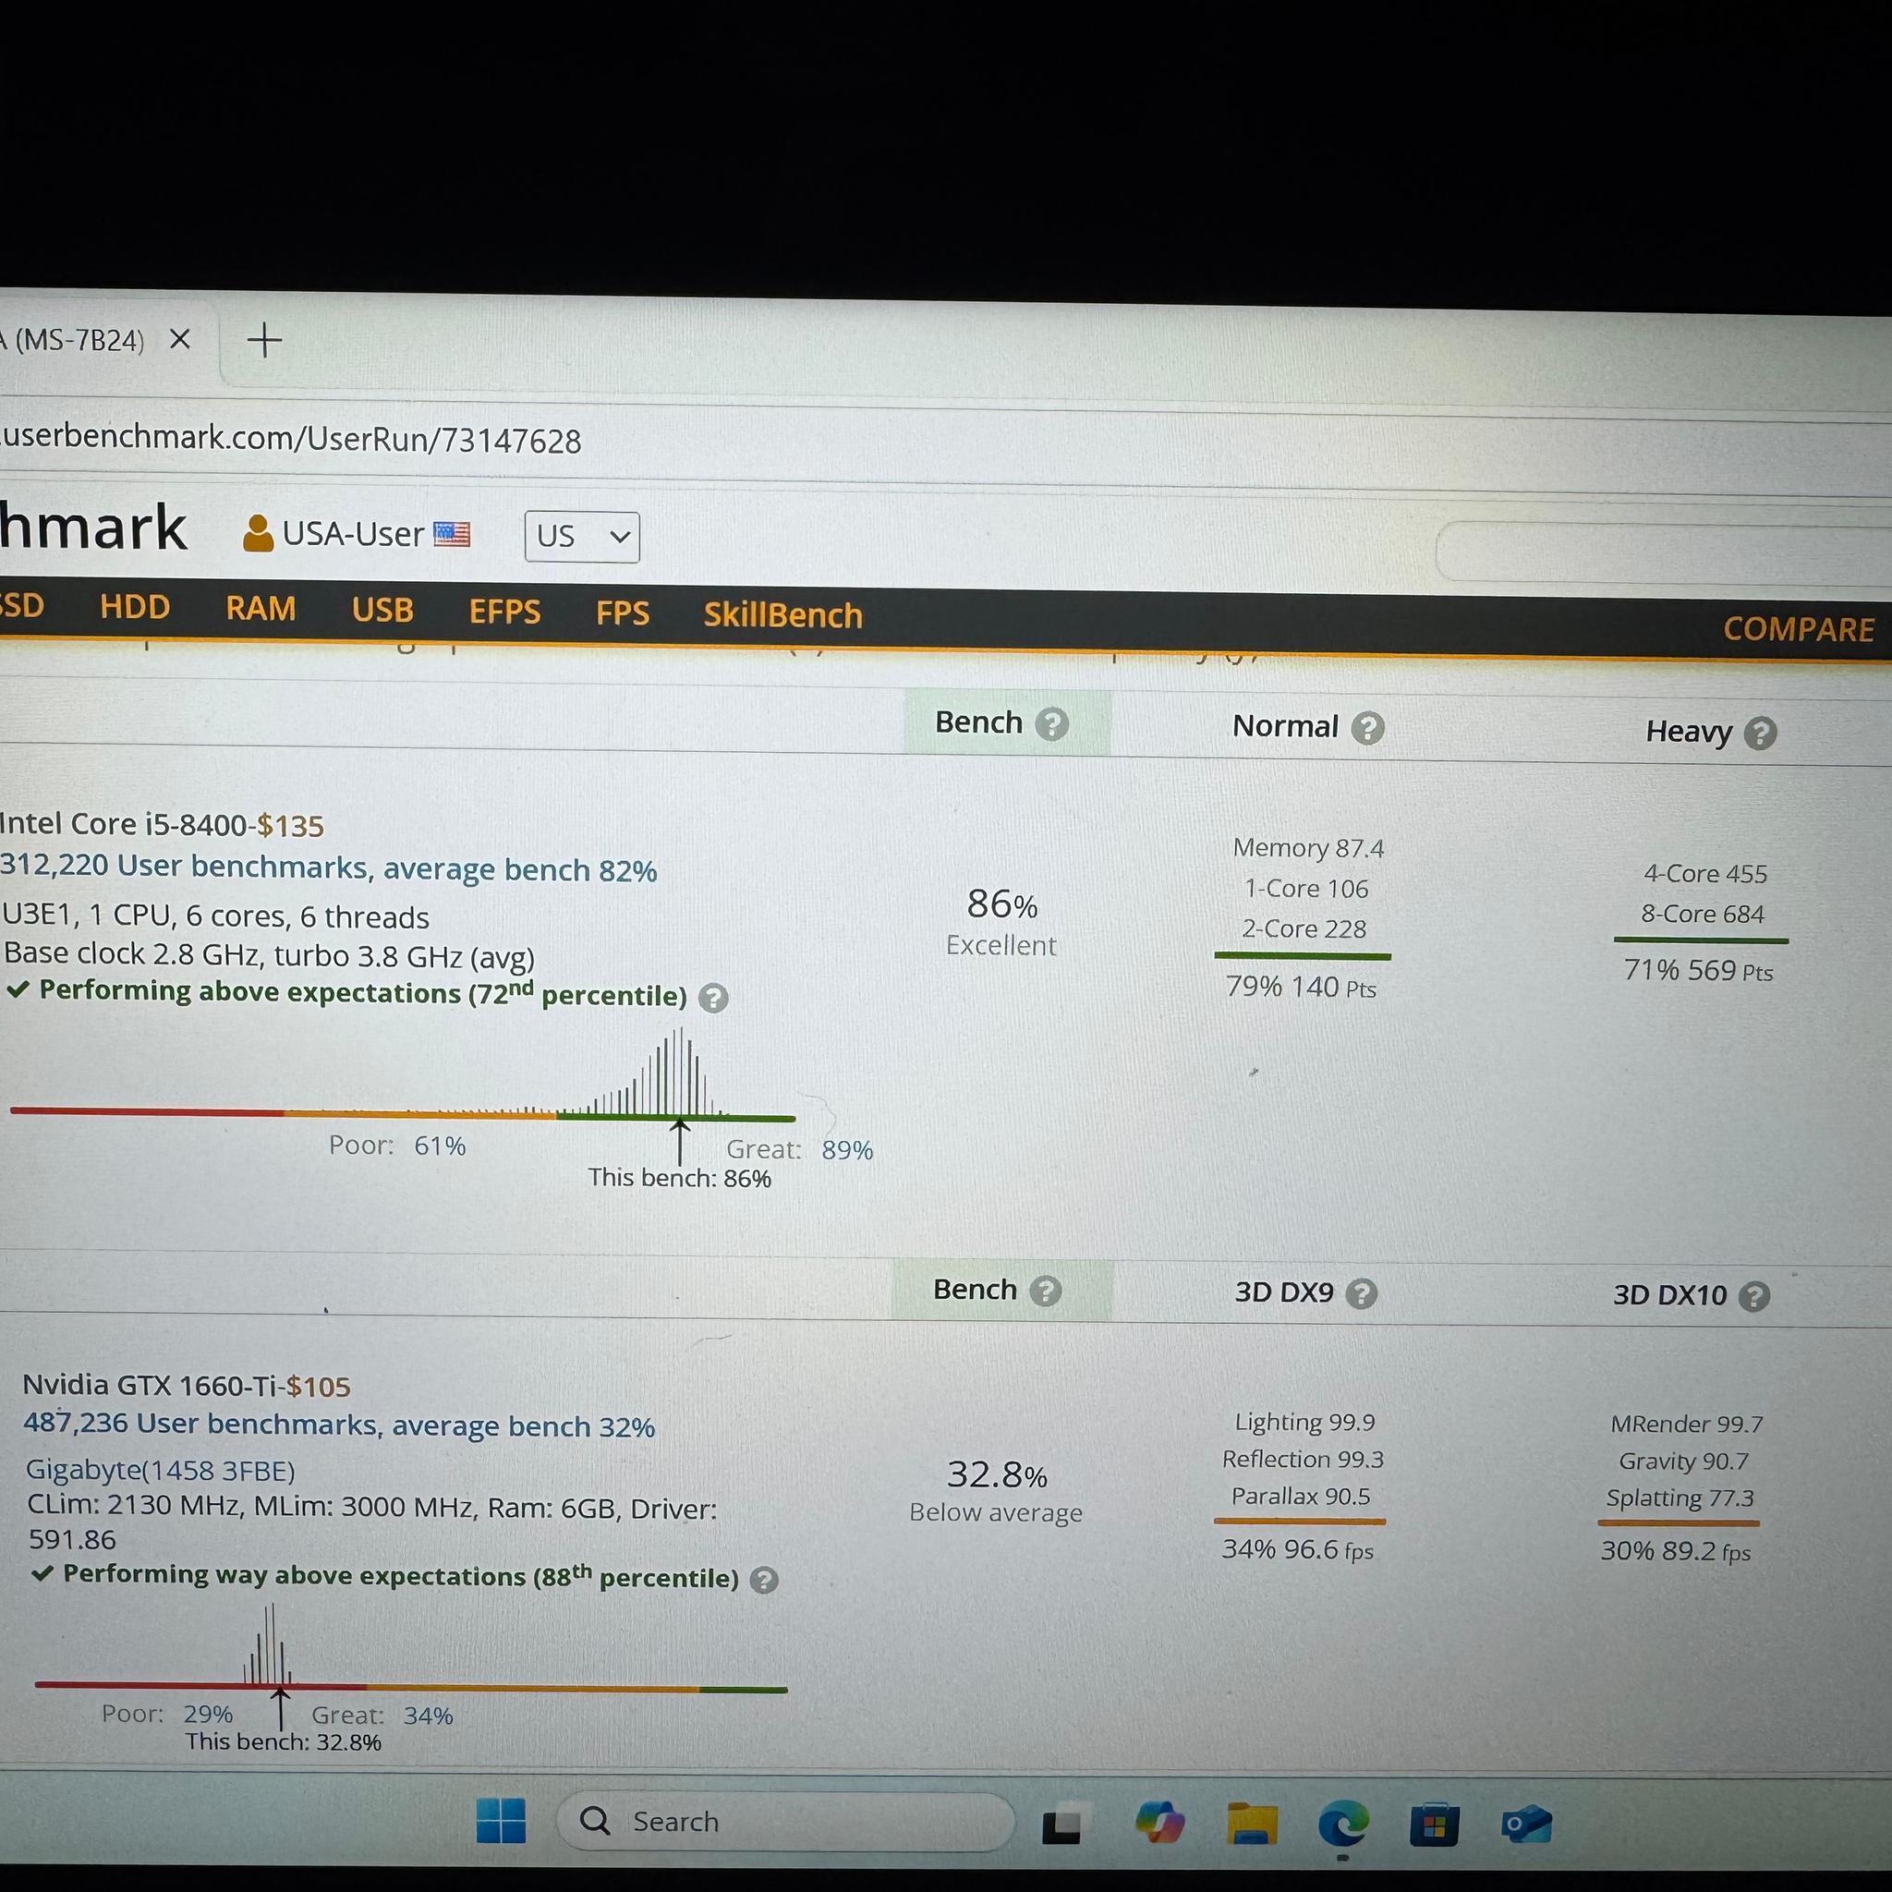The height and width of the screenshot is (1892, 1892).
Task: Click the CPU Great: 89% link
Action: pyautogui.click(x=800, y=1149)
